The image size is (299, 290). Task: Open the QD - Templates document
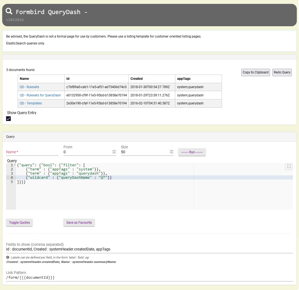click(31, 103)
